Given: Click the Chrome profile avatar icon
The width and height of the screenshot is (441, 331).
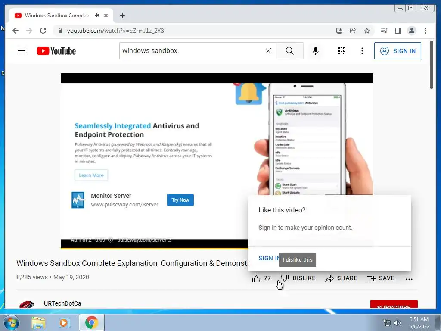Looking at the screenshot, I should click(411, 31).
